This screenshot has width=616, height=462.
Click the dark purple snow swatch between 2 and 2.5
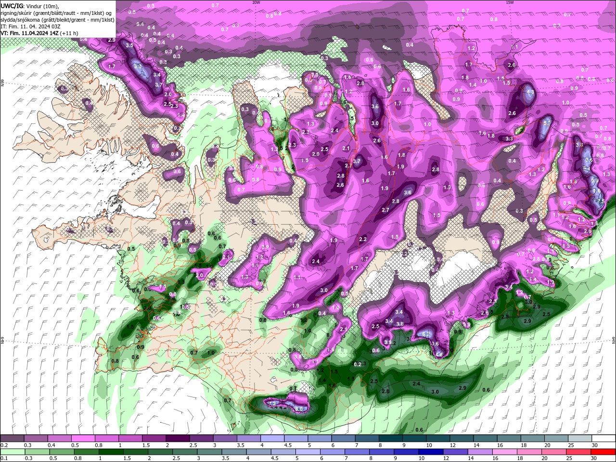pos(178,438)
